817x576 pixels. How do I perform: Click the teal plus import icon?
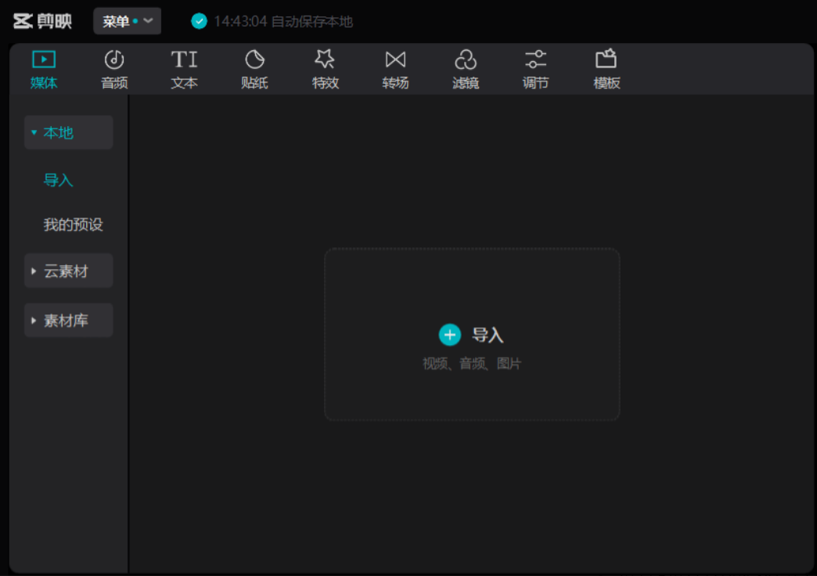click(450, 335)
